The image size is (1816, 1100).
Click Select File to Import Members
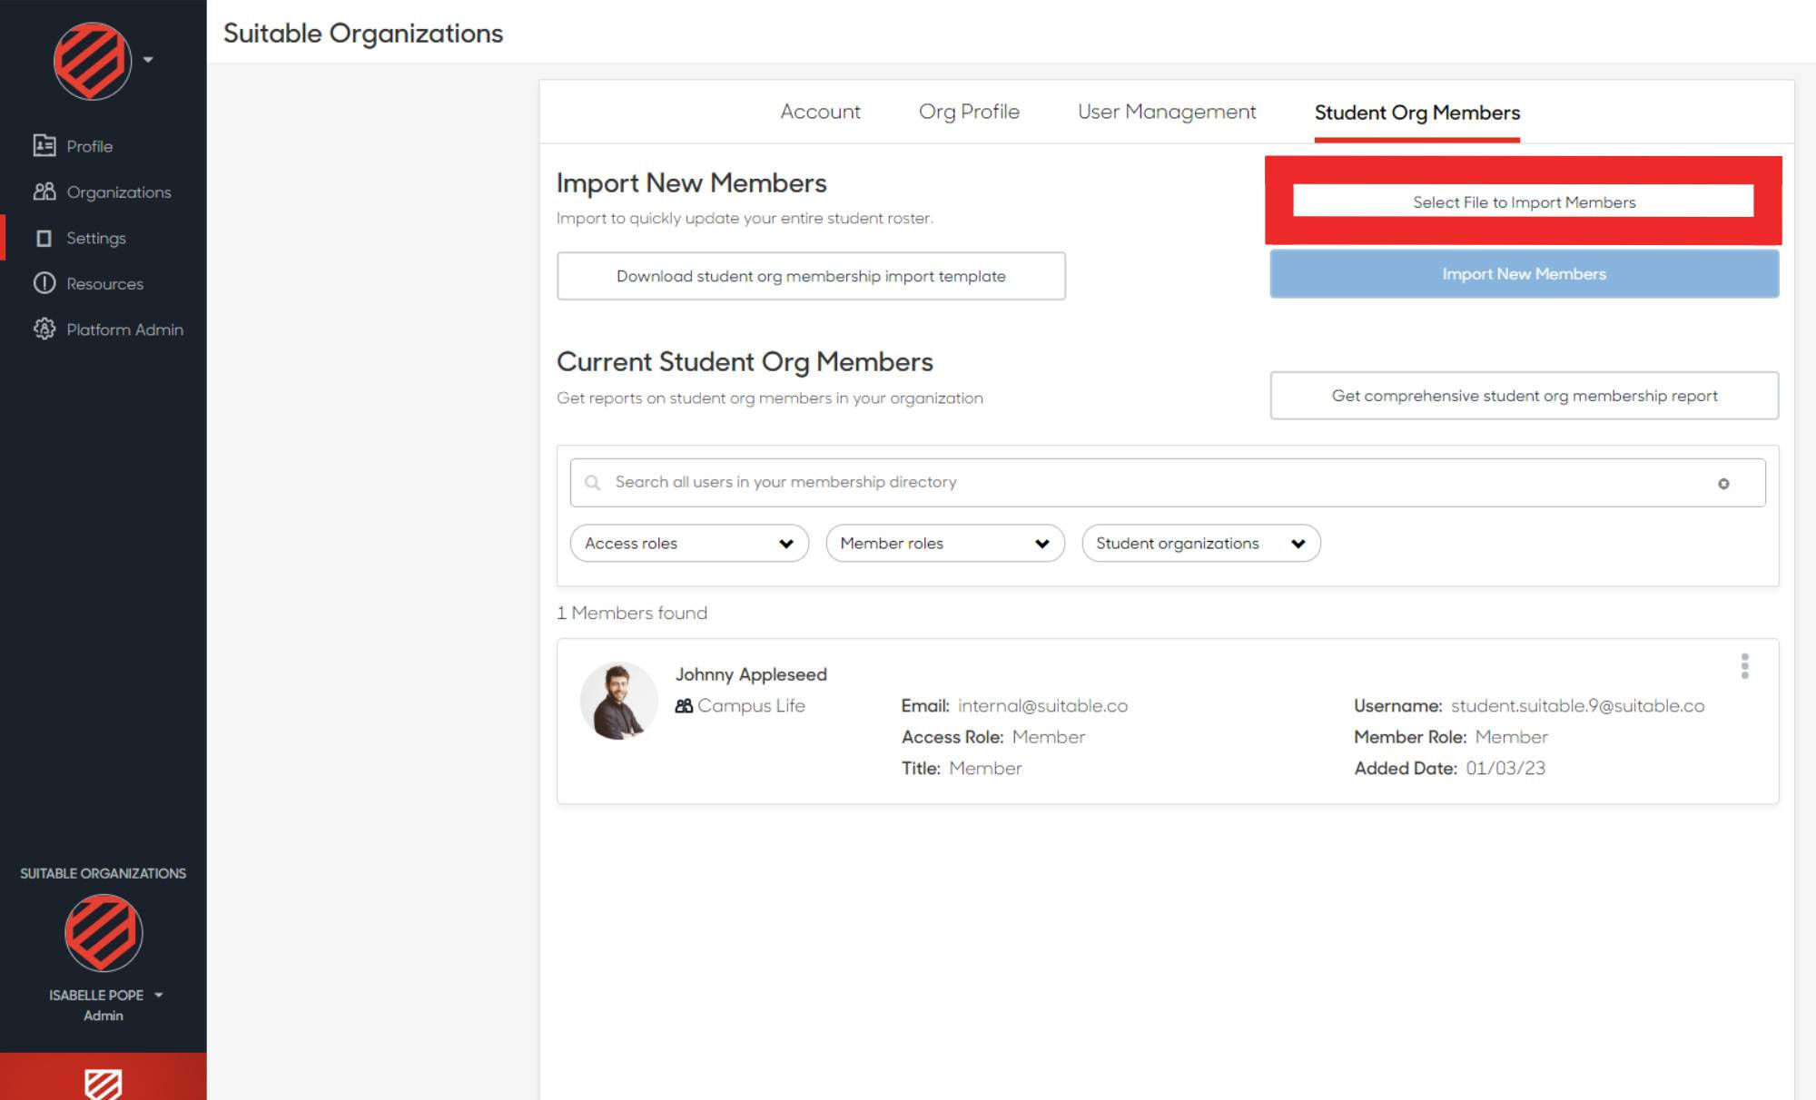tap(1523, 201)
